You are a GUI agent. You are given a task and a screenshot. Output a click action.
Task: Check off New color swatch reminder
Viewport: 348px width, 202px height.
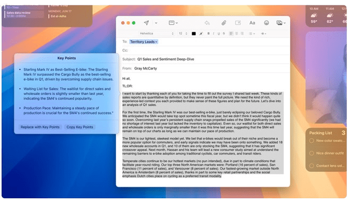click(x=311, y=140)
